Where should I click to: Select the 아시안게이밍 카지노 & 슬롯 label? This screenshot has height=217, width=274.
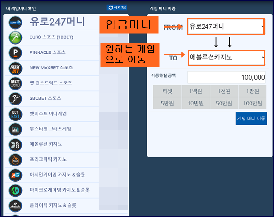pos(57,175)
